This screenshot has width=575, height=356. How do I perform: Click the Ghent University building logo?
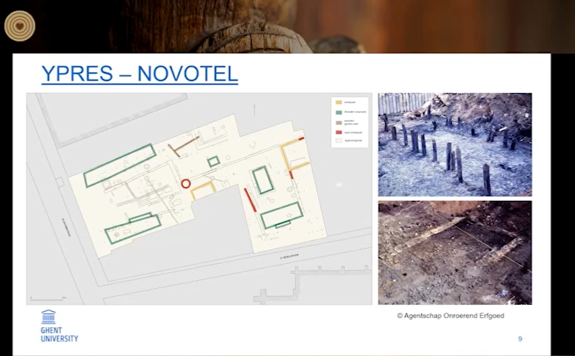(x=49, y=317)
